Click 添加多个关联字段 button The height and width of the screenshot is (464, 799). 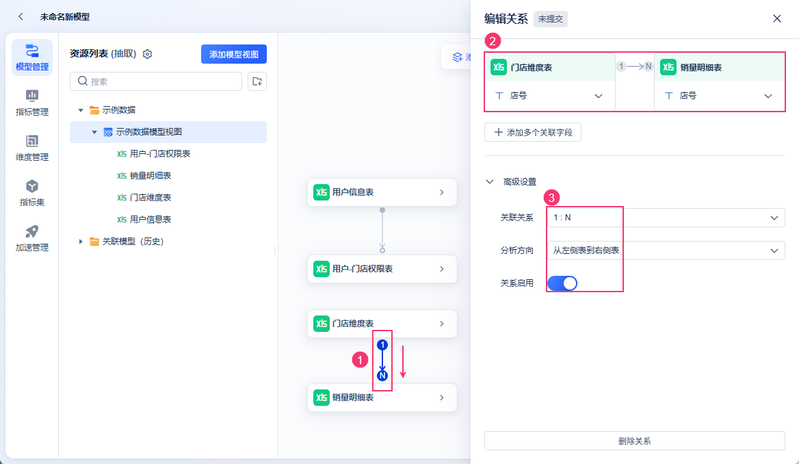pos(533,132)
